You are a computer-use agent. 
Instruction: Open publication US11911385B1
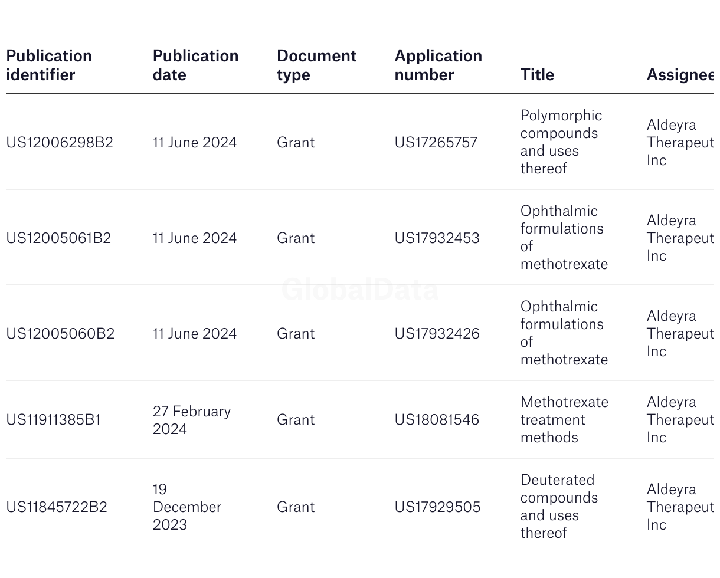(x=54, y=420)
